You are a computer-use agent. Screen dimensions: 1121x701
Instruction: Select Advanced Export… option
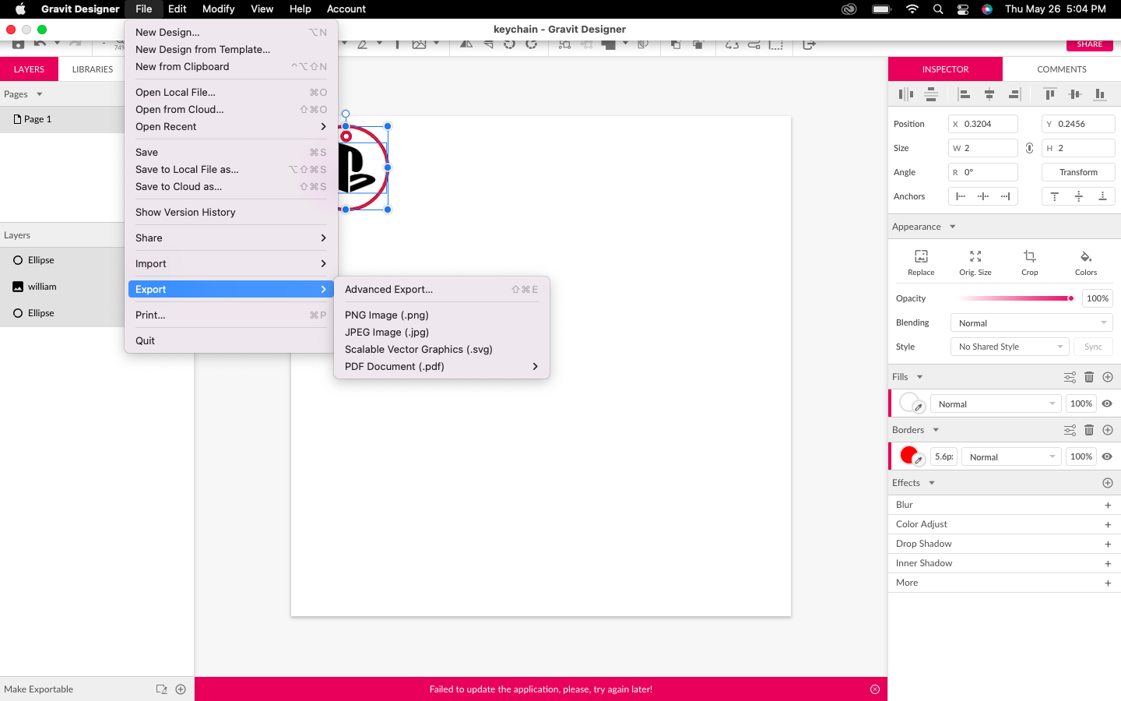pos(441,289)
